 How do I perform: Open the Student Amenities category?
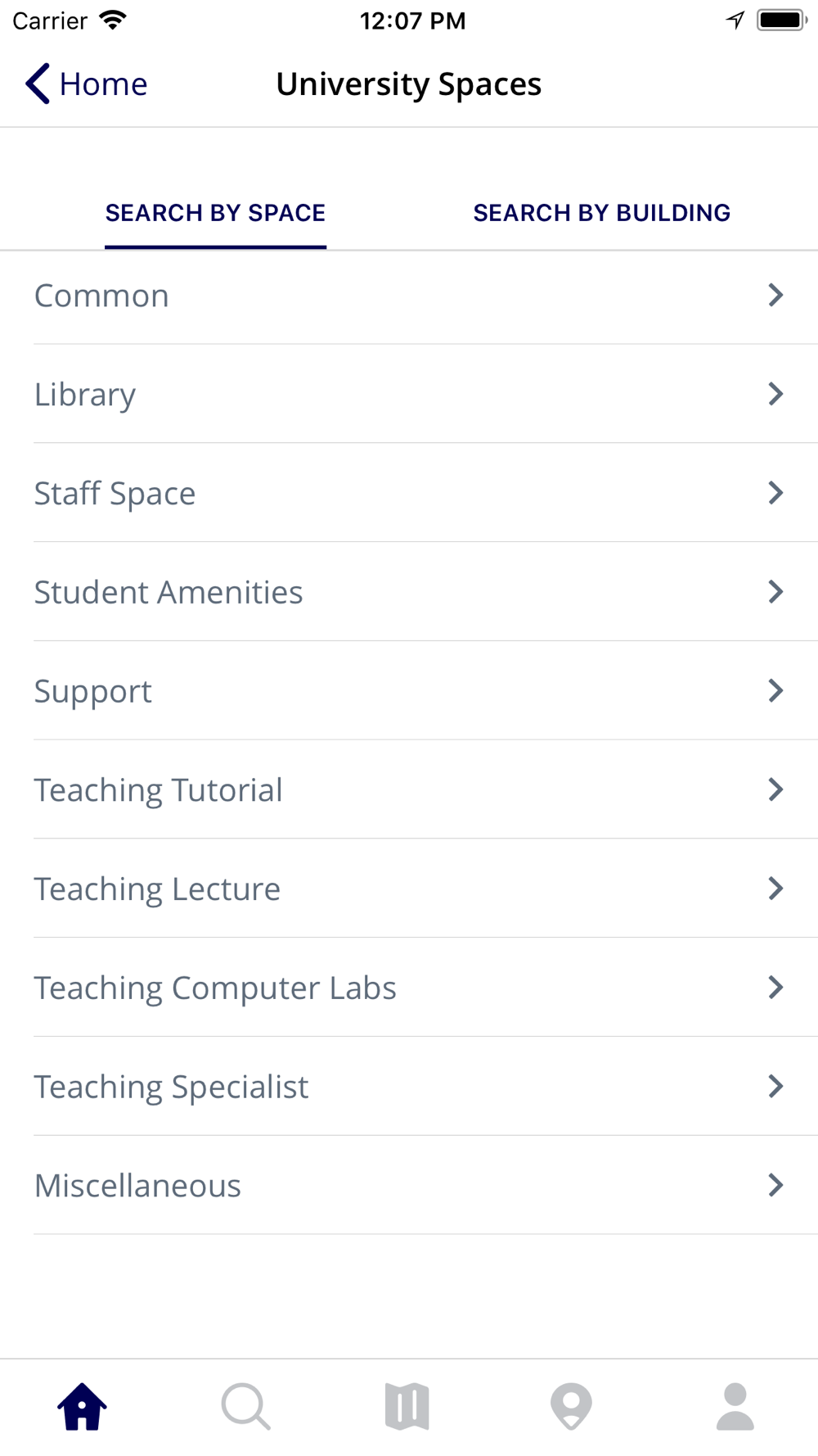click(x=169, y=592)
